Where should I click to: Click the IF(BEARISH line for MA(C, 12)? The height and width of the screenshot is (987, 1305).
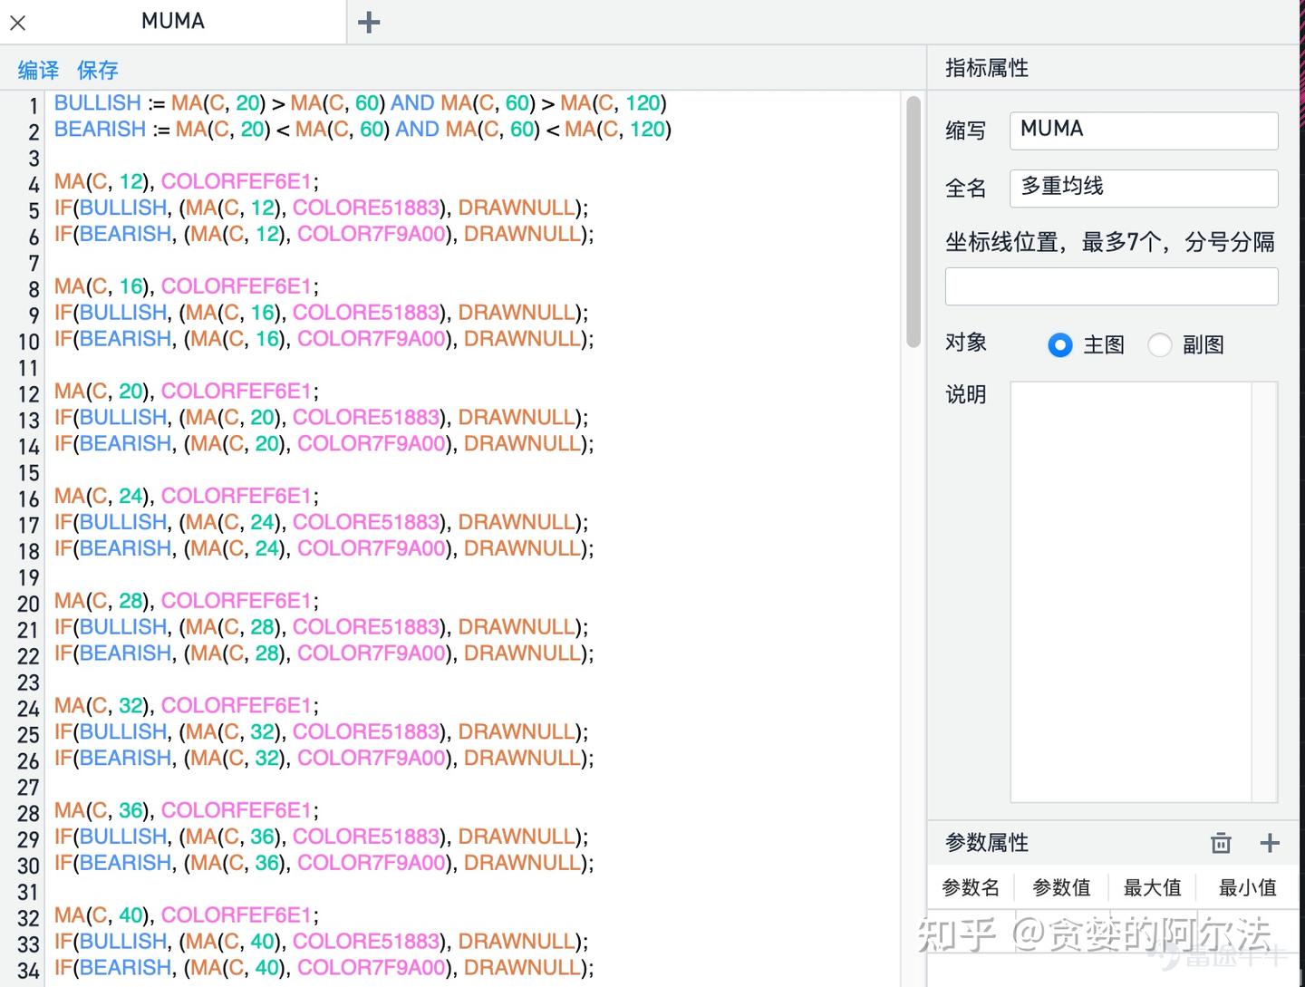pos(324,235)
